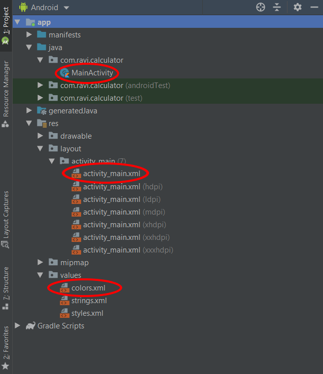Click the strings.xml file icon
The image size is (323, 374).
(64, 301)
